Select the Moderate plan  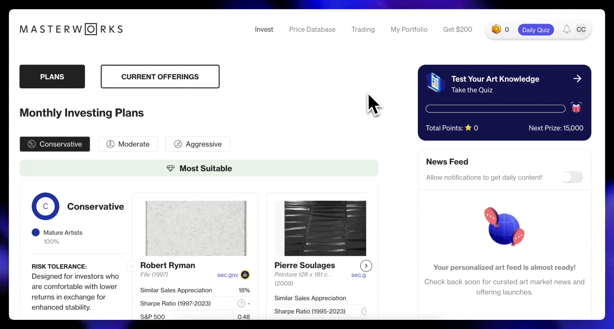click(128, 144)
